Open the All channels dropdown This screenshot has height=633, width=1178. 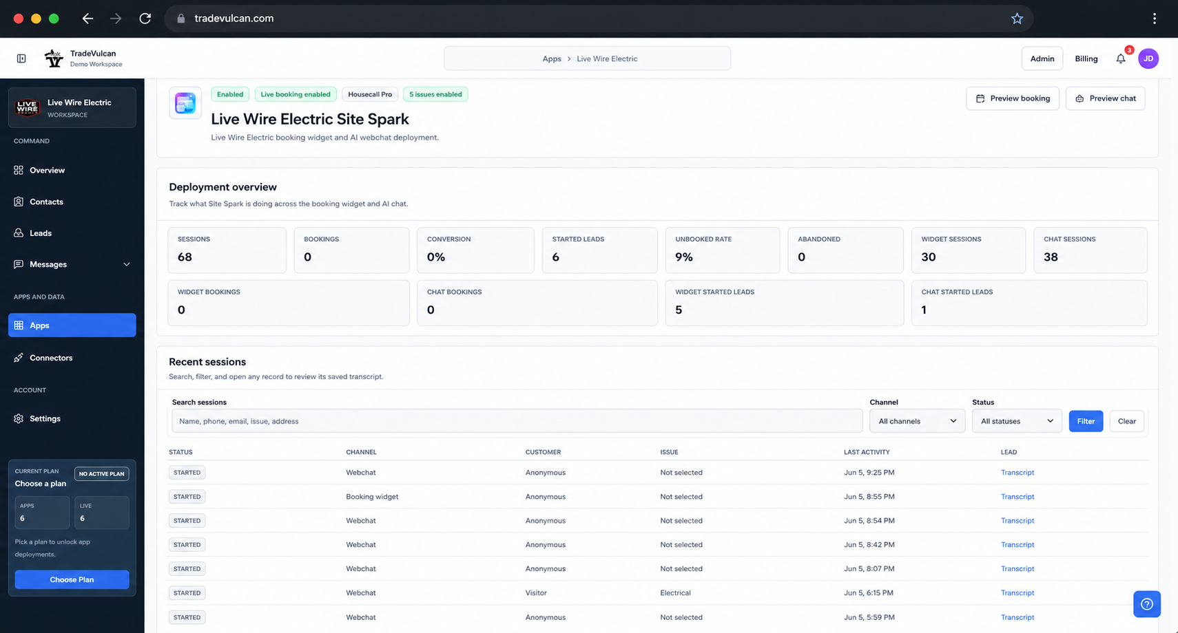tap(917, 421)
